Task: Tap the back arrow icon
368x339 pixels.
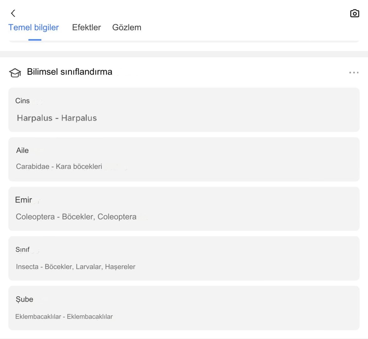Action: pos(13,13)
